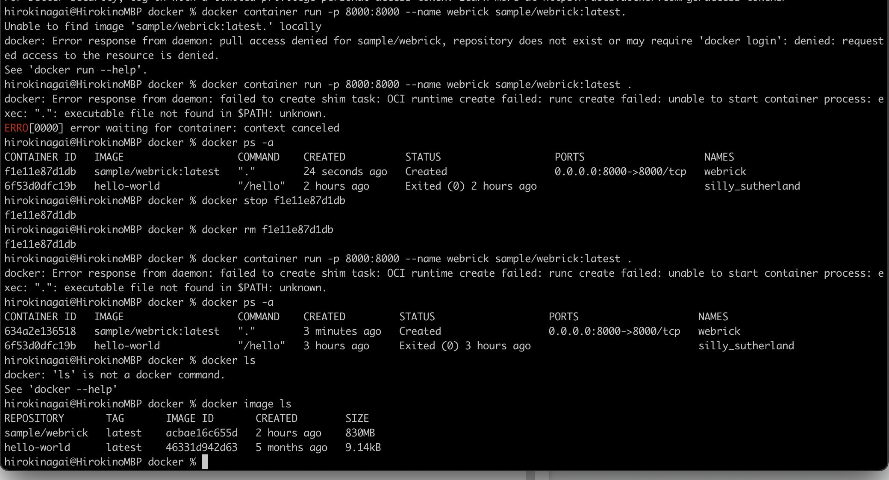Click '24 seconds ago' created value
This screenshot has width=889, height=480.
[x=345, y=172]
